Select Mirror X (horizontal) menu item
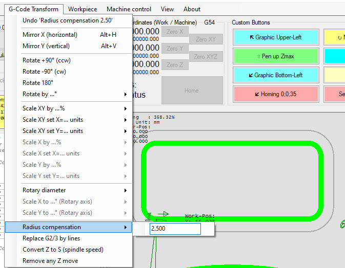The height and width of the screenshot is (268, 345). pos(50,35)
